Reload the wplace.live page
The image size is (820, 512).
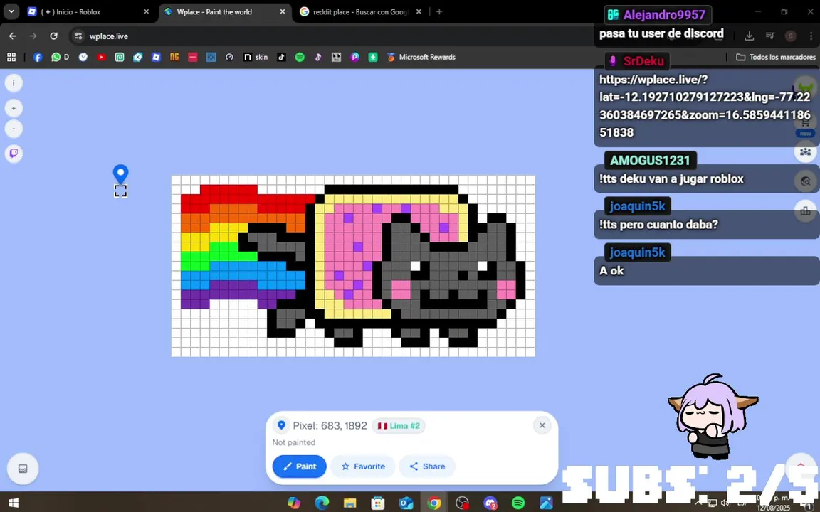coord(53,36)
